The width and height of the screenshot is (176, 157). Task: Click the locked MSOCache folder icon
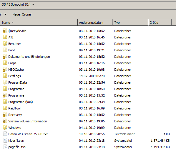[x=5, y=70]
